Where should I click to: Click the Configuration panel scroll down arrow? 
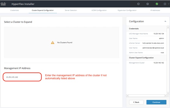pos(168,93)
